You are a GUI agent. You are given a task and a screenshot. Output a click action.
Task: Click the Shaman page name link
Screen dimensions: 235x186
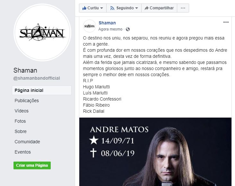tap(107, 23)
